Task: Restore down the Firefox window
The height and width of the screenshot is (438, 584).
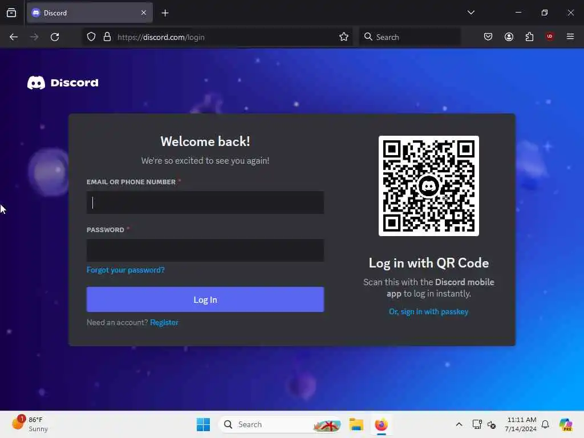Action: pos(545,13)
